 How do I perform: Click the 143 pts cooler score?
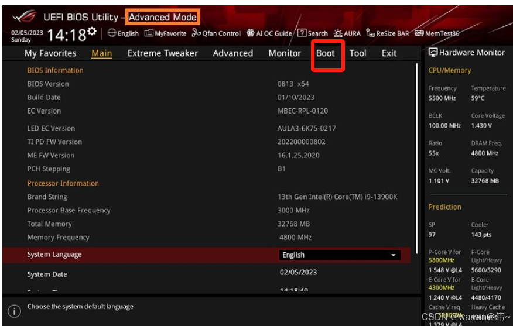(x=481, y=235)
